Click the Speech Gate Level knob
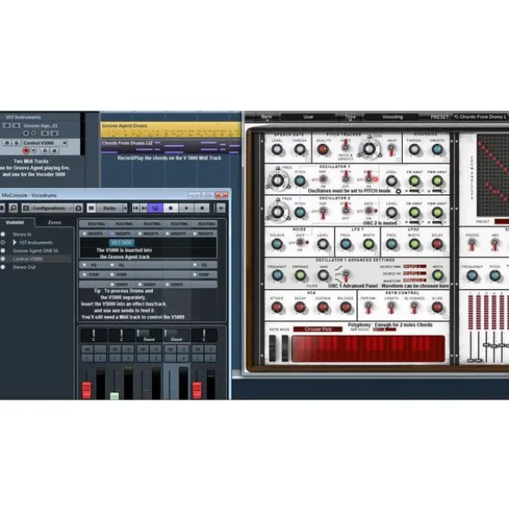 [x=277, y=149]
